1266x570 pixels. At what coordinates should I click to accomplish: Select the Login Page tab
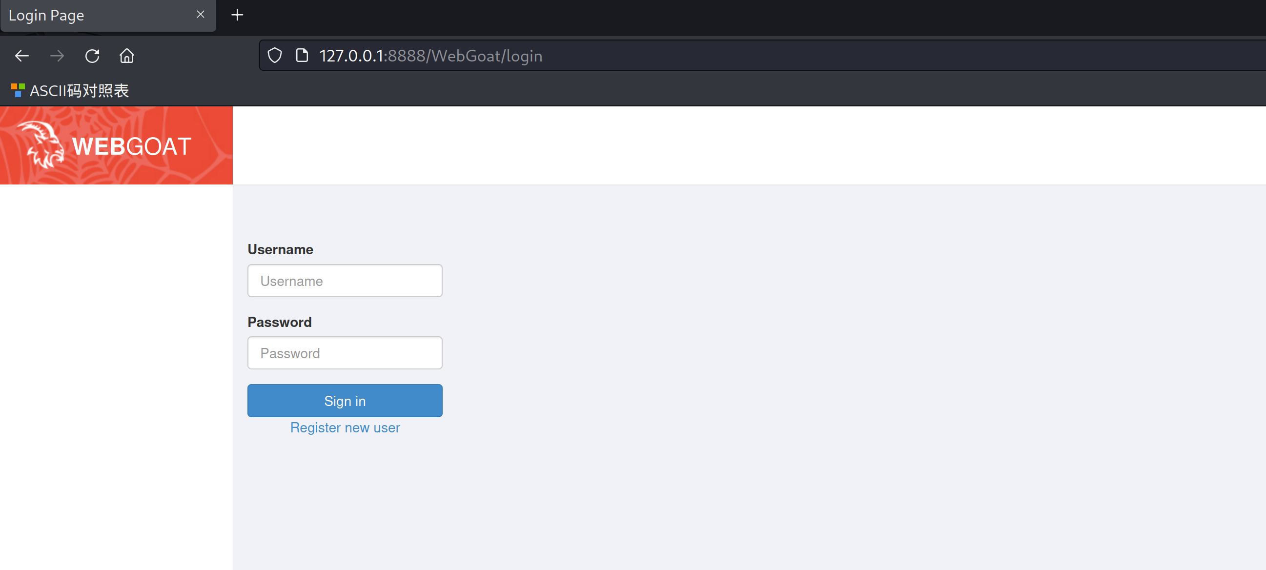pyautogui.click(x=108, y=16)
